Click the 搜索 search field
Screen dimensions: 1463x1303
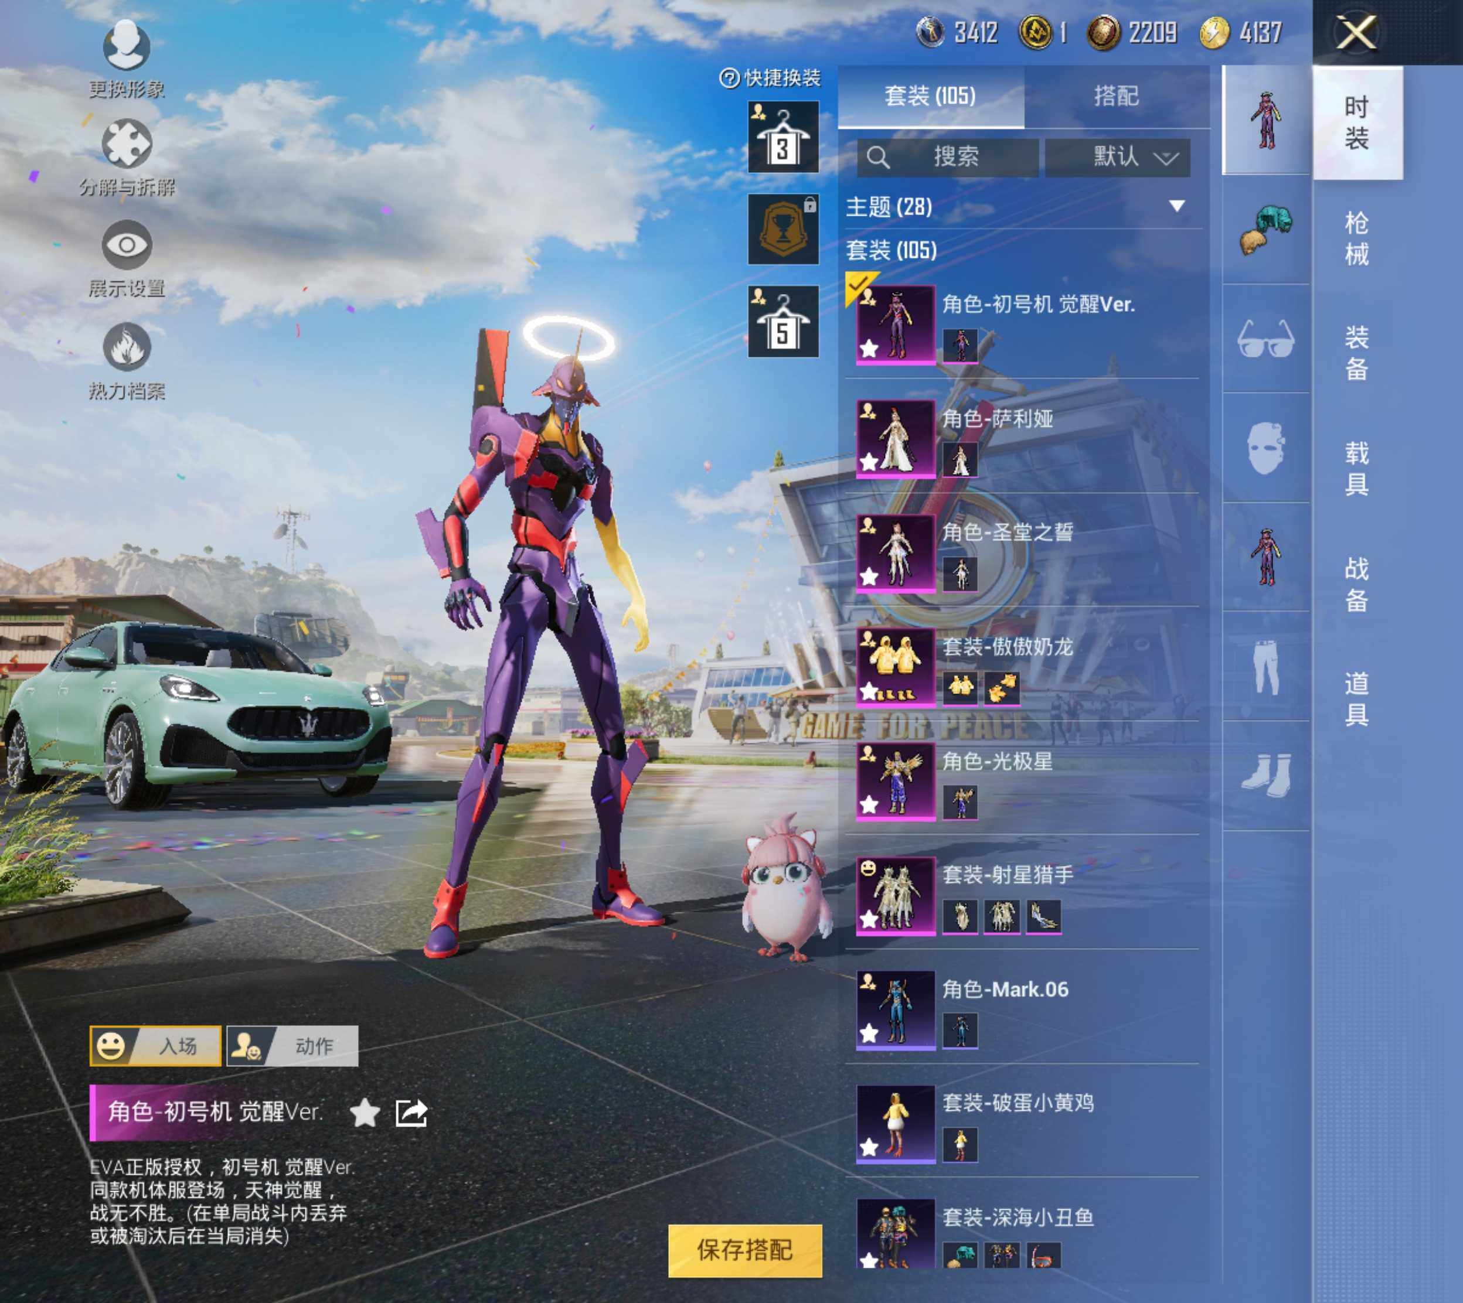[x=947, y=157]
